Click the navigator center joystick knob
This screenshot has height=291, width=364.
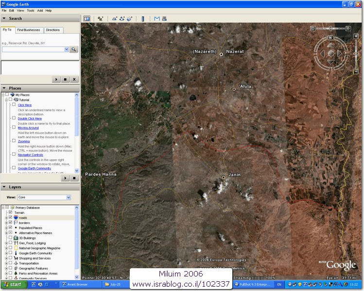331,53
